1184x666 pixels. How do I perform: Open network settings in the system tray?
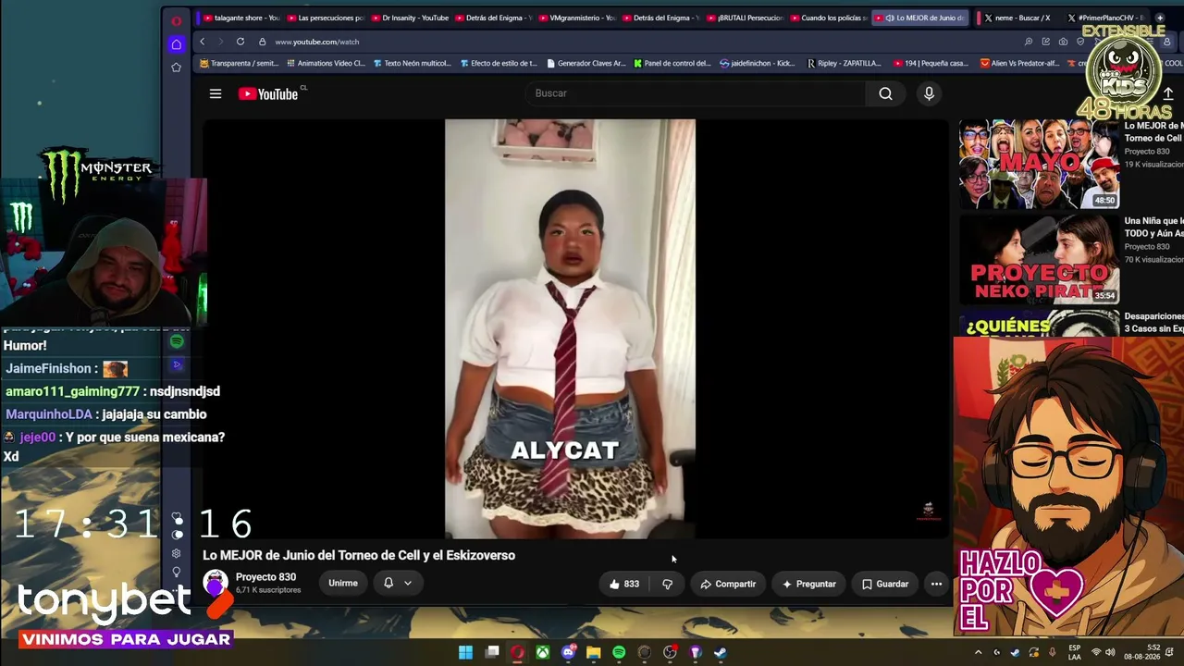pyautogui.click(x=1096, y=653)
